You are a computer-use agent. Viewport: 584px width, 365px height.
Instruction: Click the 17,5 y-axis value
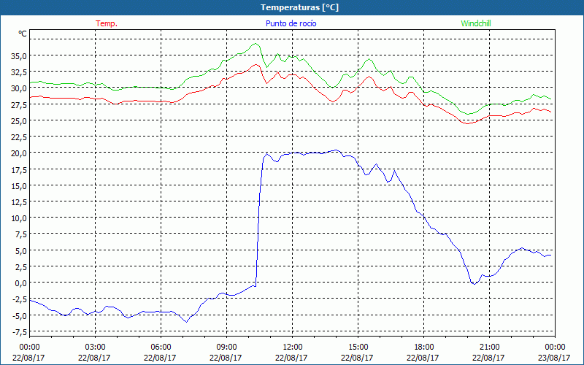pos(20,169)
